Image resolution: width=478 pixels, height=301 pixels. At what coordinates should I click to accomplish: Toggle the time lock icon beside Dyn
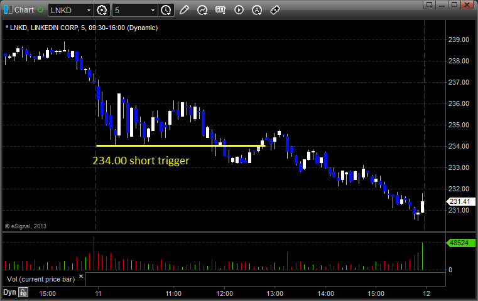[23, 293]
